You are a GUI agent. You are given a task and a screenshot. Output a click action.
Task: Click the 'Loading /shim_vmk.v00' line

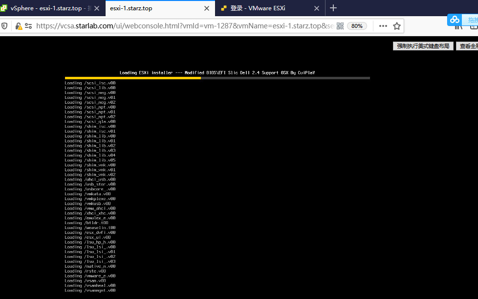point(90,165)
